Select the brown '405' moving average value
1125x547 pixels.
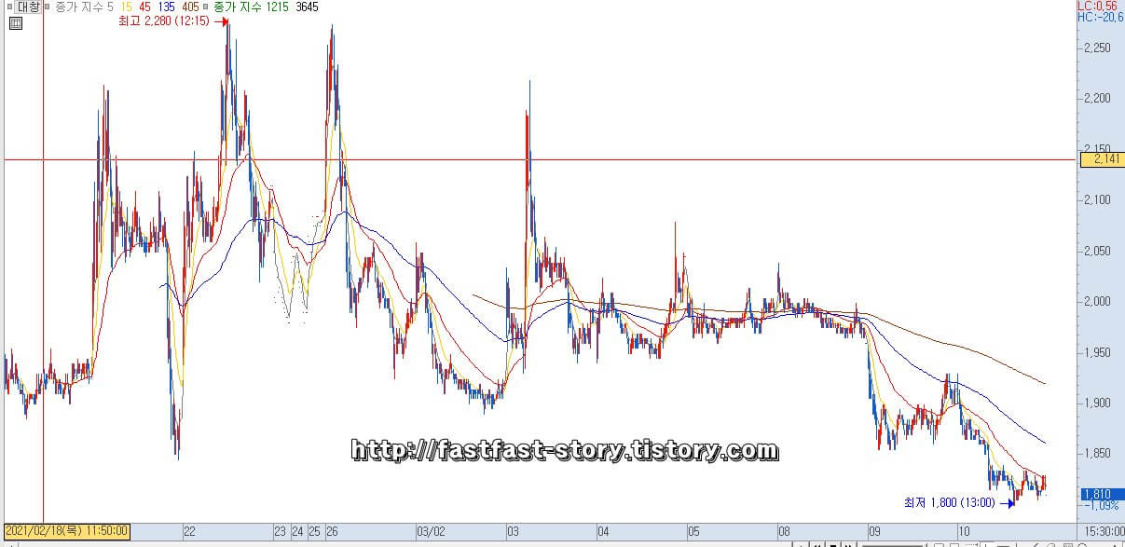coord(190,7)
